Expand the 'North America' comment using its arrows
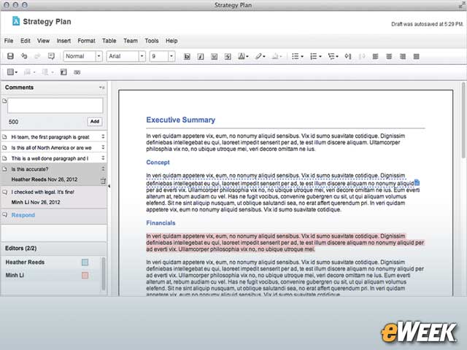Image resolution: width=467 pixels, height=350 pixels. click(x=103, y=147)
